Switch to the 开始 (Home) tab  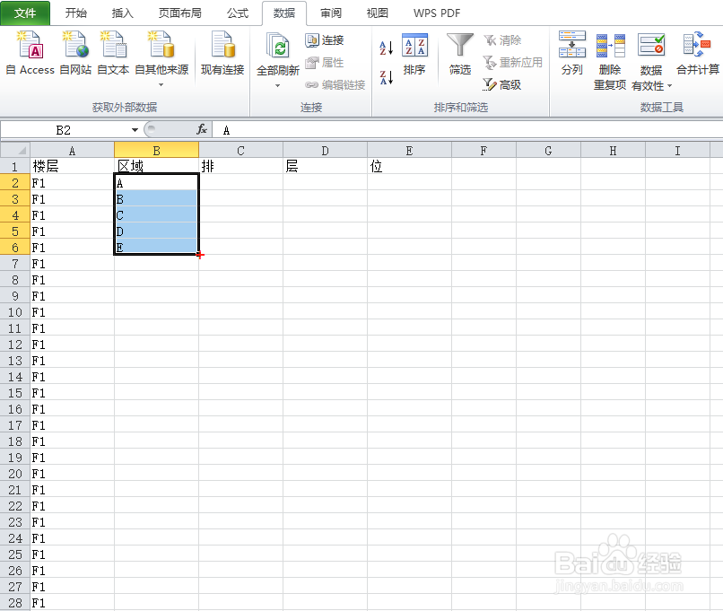click(76, 13)
